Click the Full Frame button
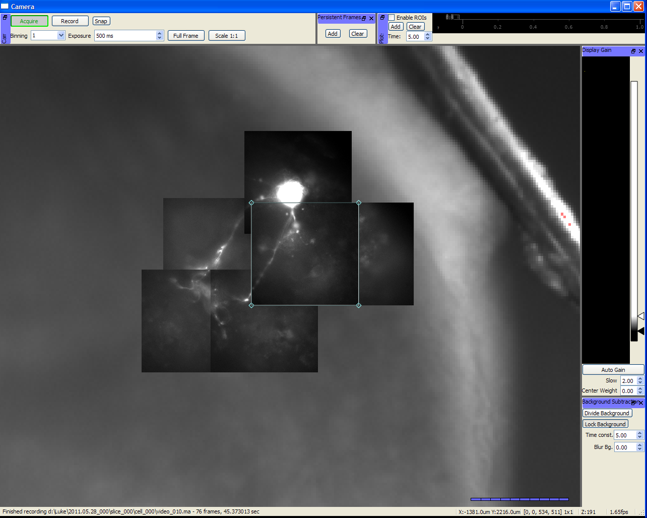This screenshot has height=518, width=647. click(x=186, y=36)
